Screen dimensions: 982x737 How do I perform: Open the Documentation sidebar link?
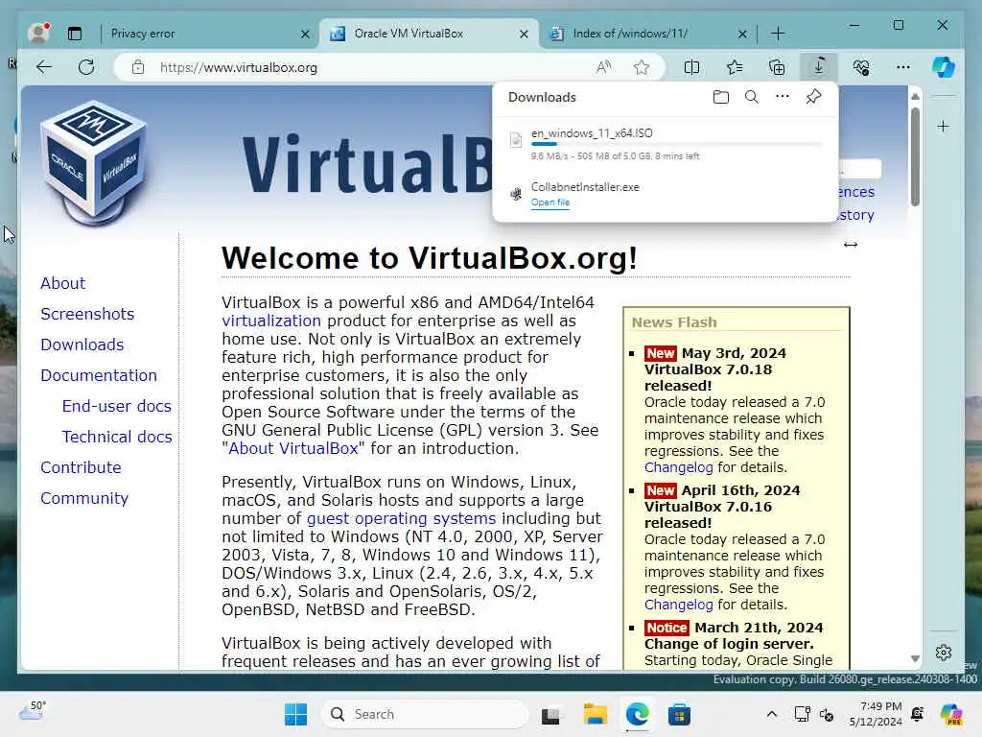click(99, 375)
